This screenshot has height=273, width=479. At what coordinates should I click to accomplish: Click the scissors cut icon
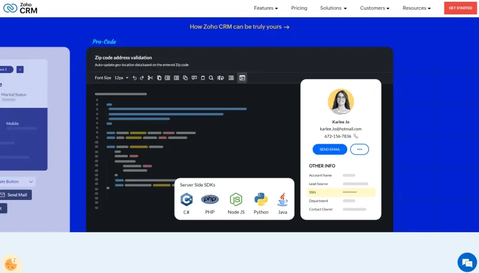click(x=150, y=78)
